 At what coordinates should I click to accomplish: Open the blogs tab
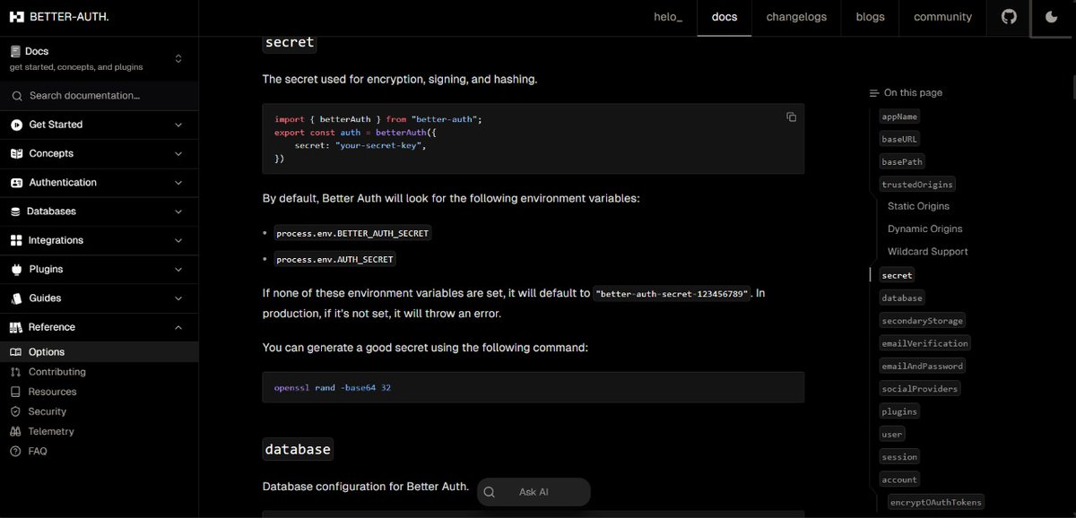[870, 17]
